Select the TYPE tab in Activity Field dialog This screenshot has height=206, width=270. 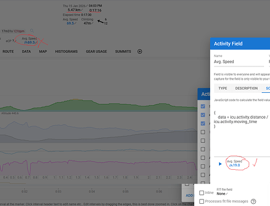point(223,88)
